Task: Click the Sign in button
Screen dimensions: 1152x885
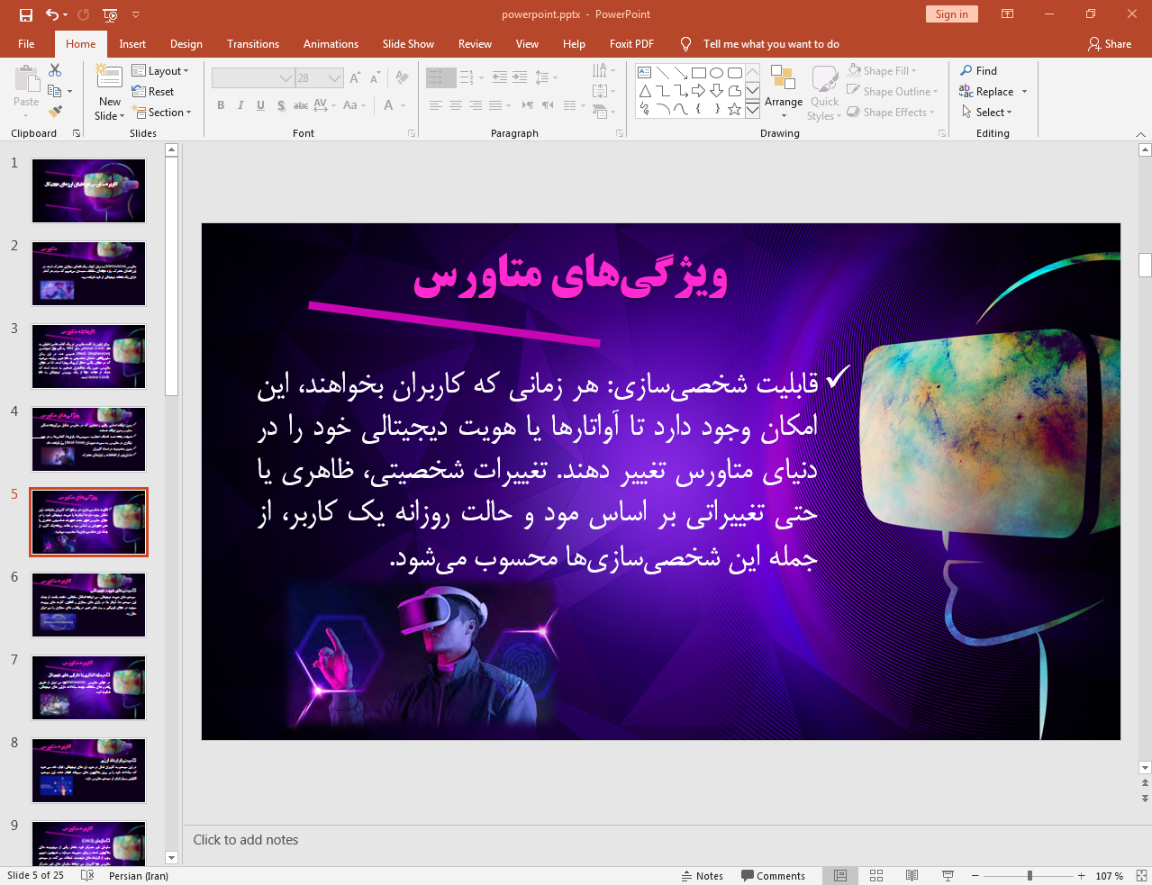Action: (950, 14)
